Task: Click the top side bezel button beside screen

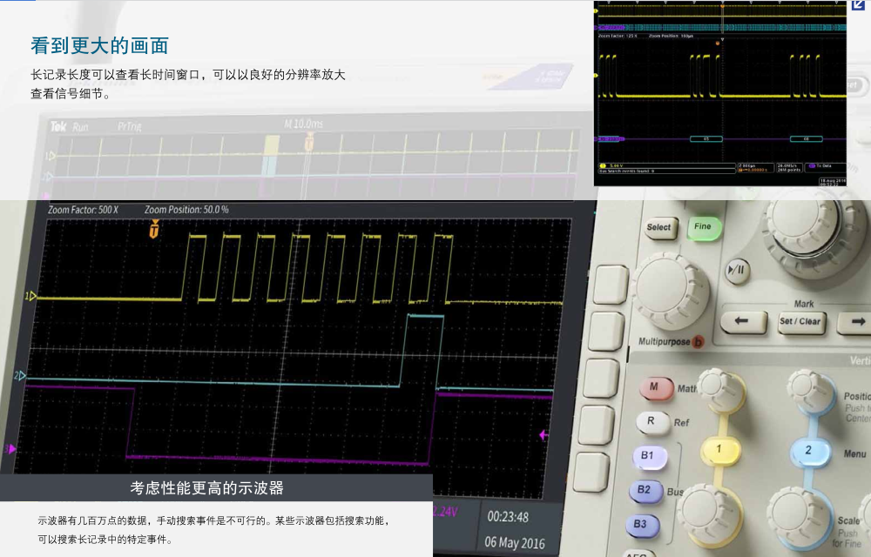Action: [x=611, y=285]
